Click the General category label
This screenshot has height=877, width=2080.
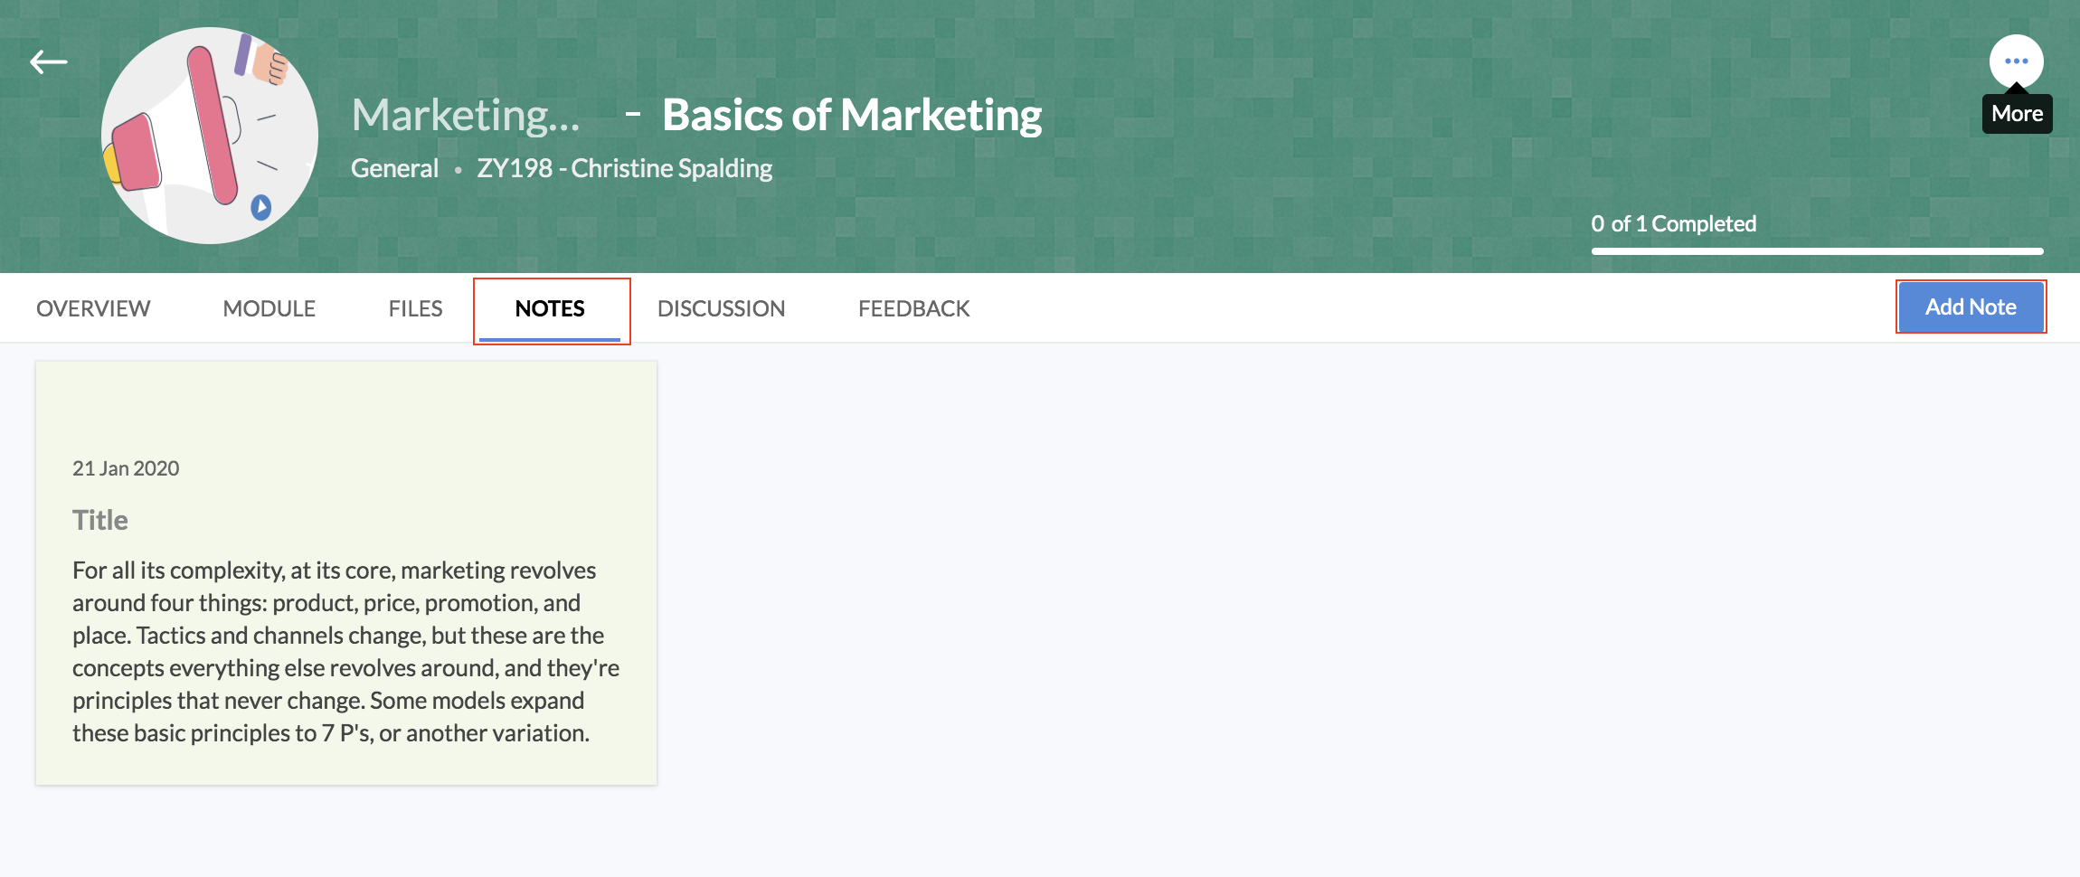[x=394, y=168]
